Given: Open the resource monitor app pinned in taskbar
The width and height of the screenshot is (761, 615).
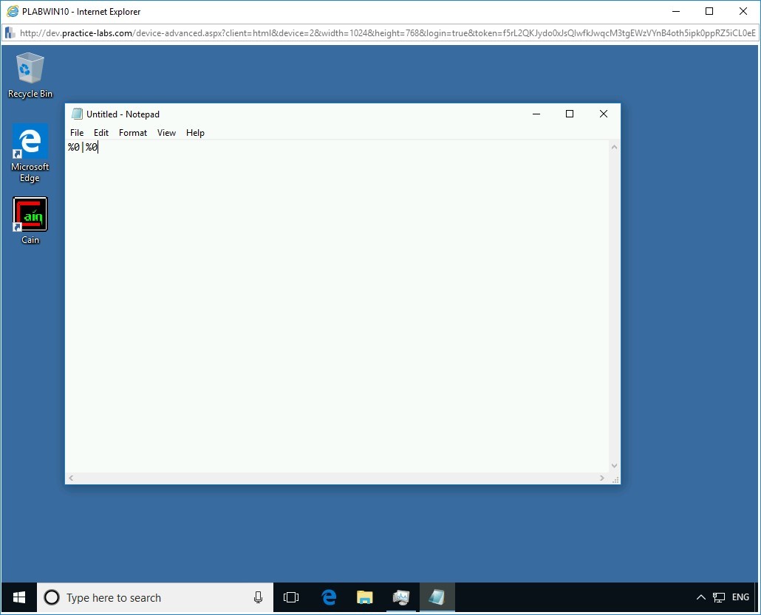Looking at the screenshot, I should pos(401,597).
